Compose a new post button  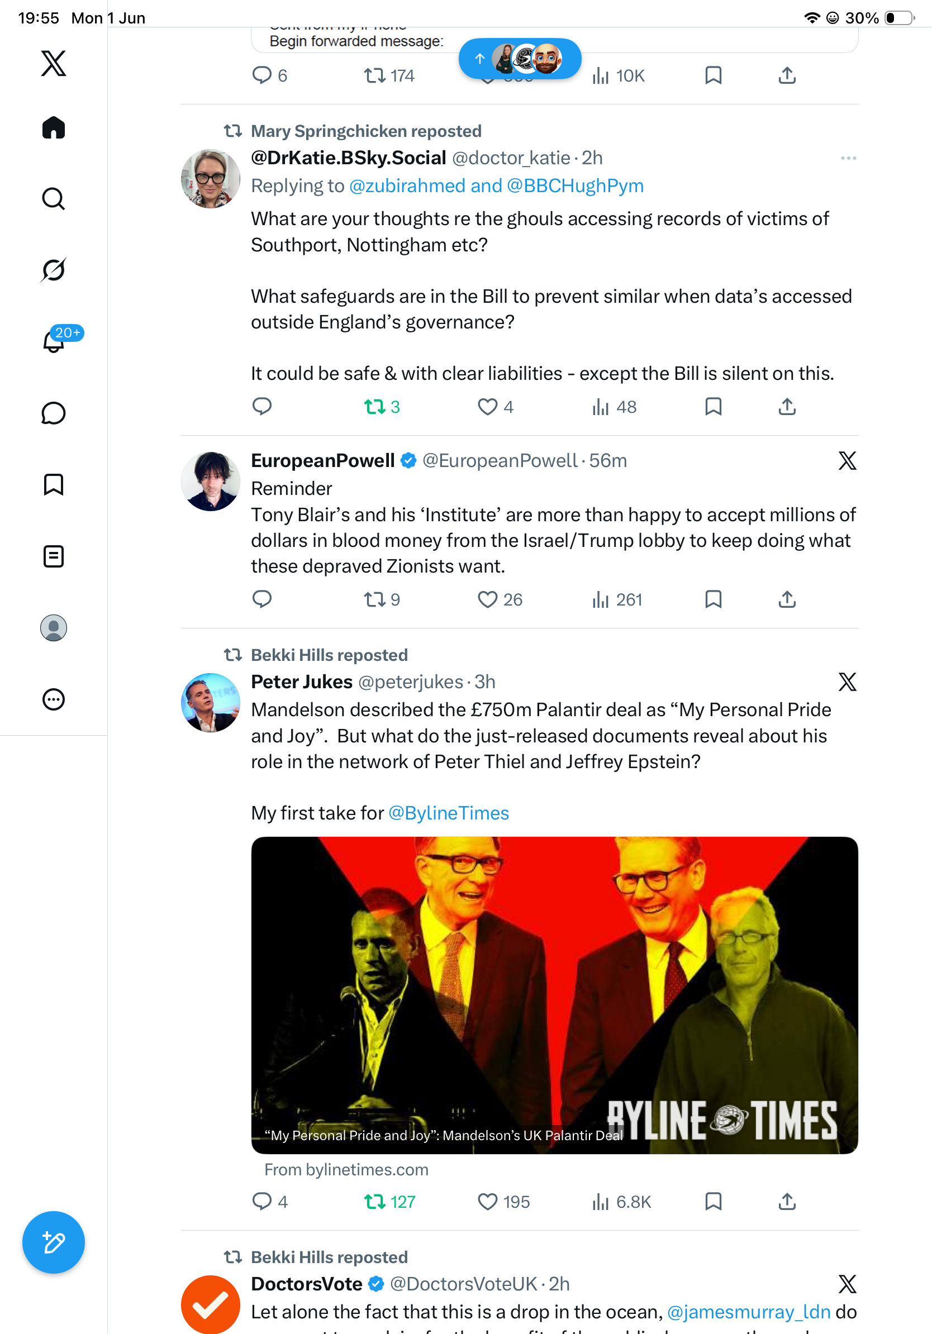click(x=54, y=1242)
